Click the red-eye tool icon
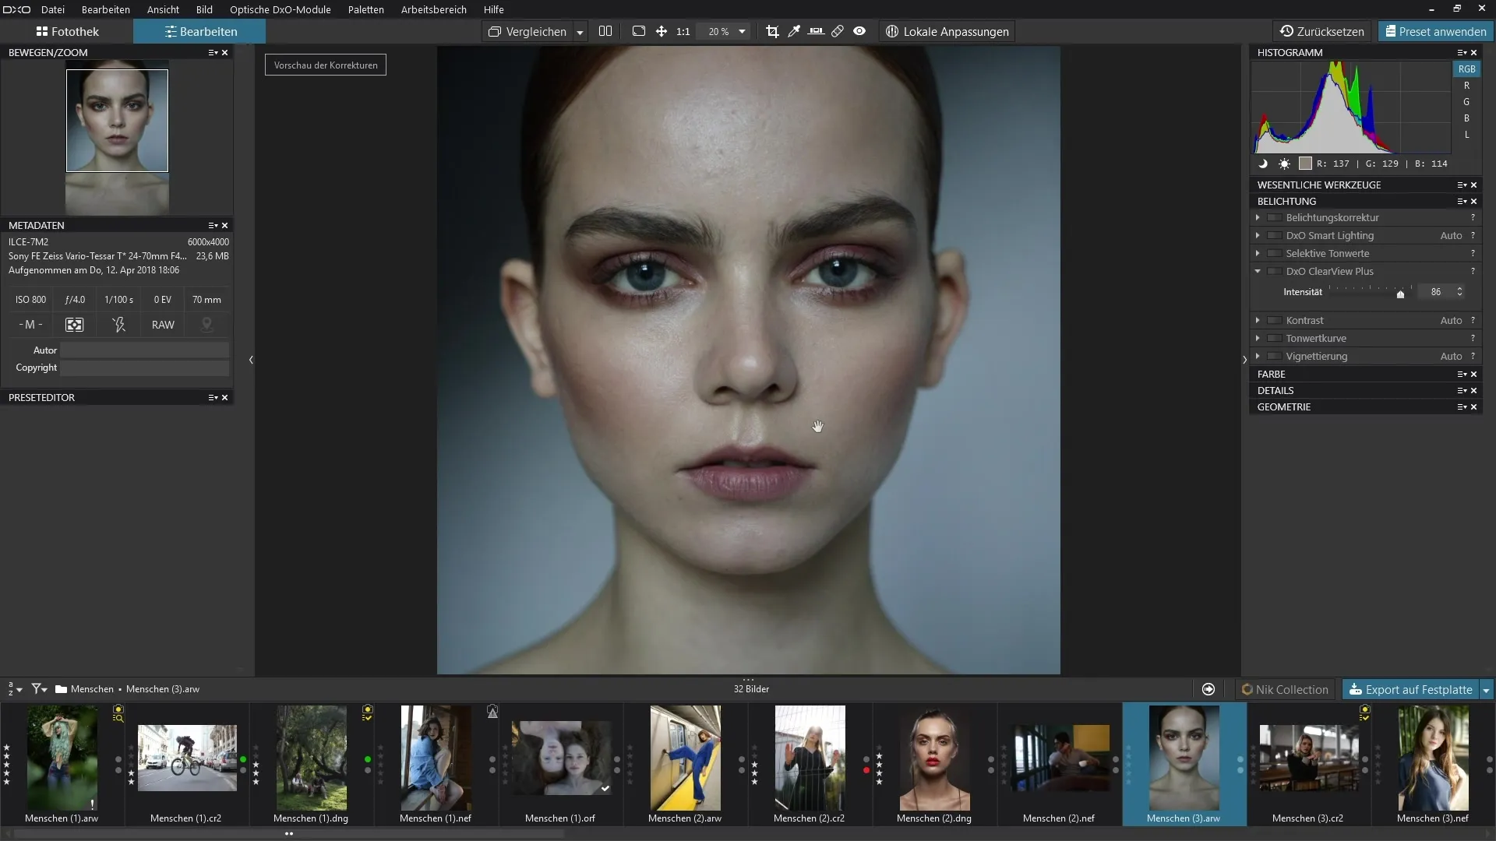The width and height of the screenshot is (1496, 841). (x=859, y=31)
